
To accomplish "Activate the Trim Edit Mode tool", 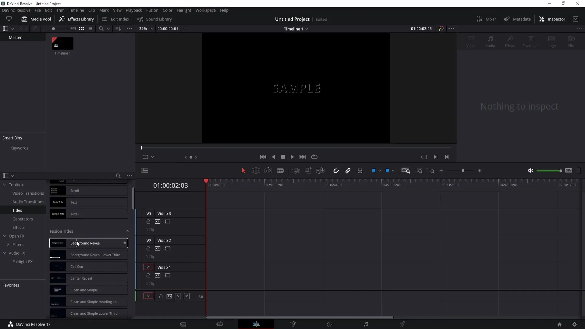I will click(x=256, y=171).
